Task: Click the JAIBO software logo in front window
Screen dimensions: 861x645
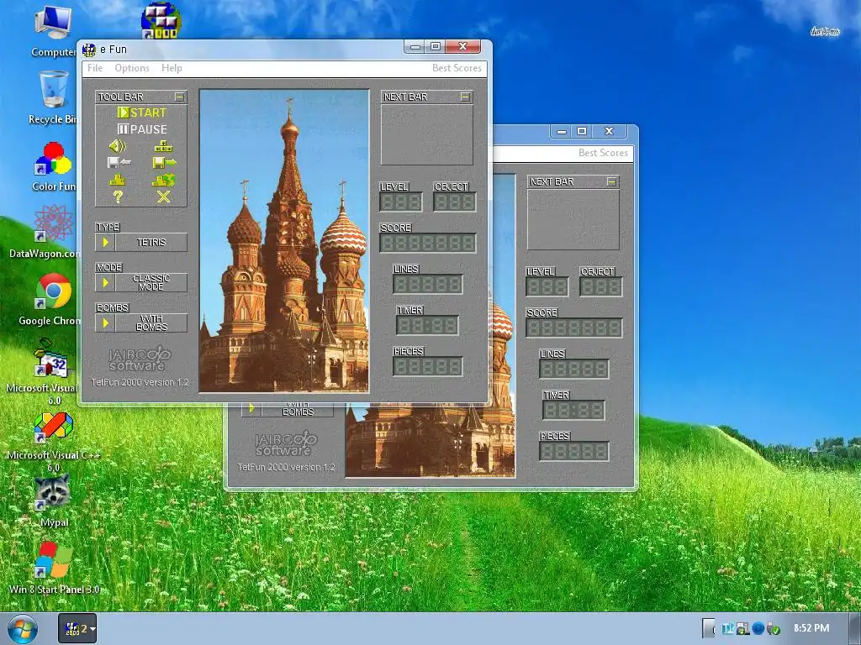Action: [x=140, y=359]
